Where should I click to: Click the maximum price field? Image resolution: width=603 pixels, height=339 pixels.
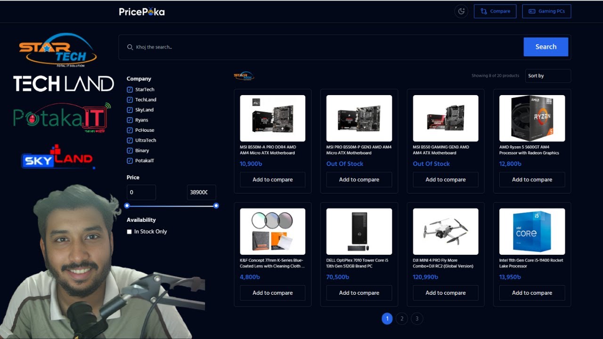[201, 192]
